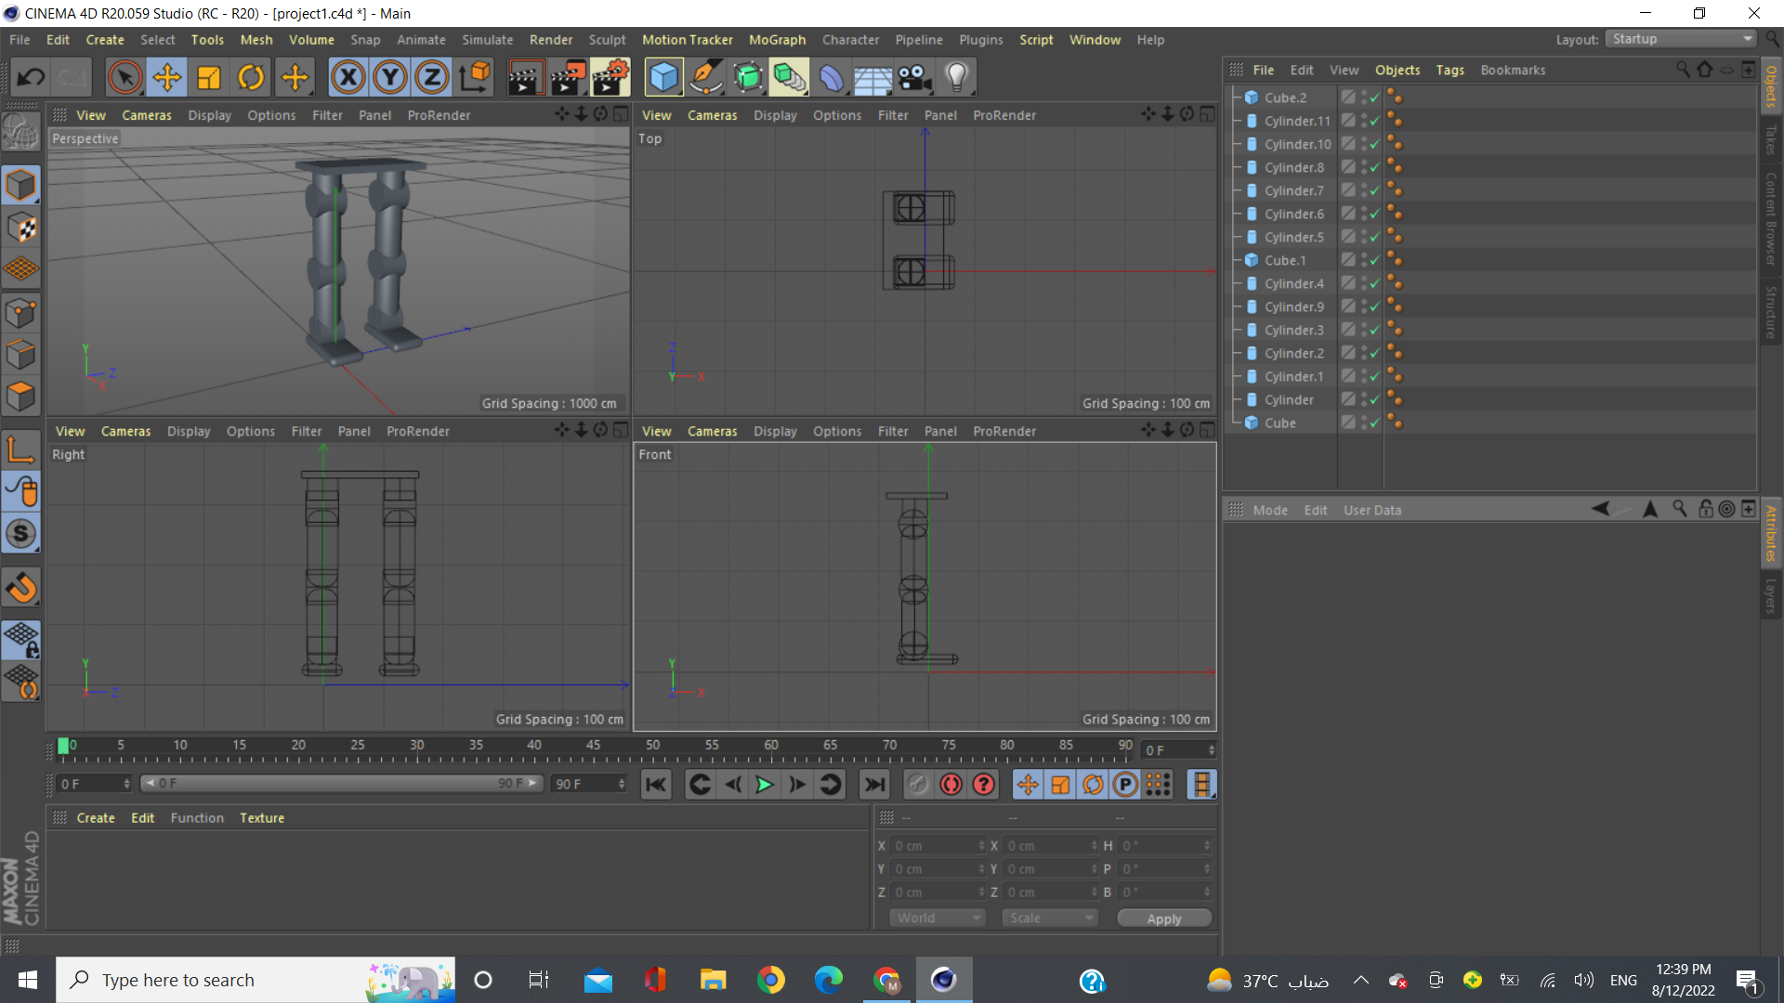Add a Light object
Image resolution: width=1784 pixels, height=1003 pixels.
[x=956, y=78]
